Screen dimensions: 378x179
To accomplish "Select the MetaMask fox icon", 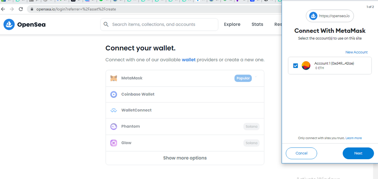I will coord(114,78).
